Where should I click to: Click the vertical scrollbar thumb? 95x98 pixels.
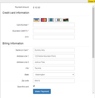(93, 33)
